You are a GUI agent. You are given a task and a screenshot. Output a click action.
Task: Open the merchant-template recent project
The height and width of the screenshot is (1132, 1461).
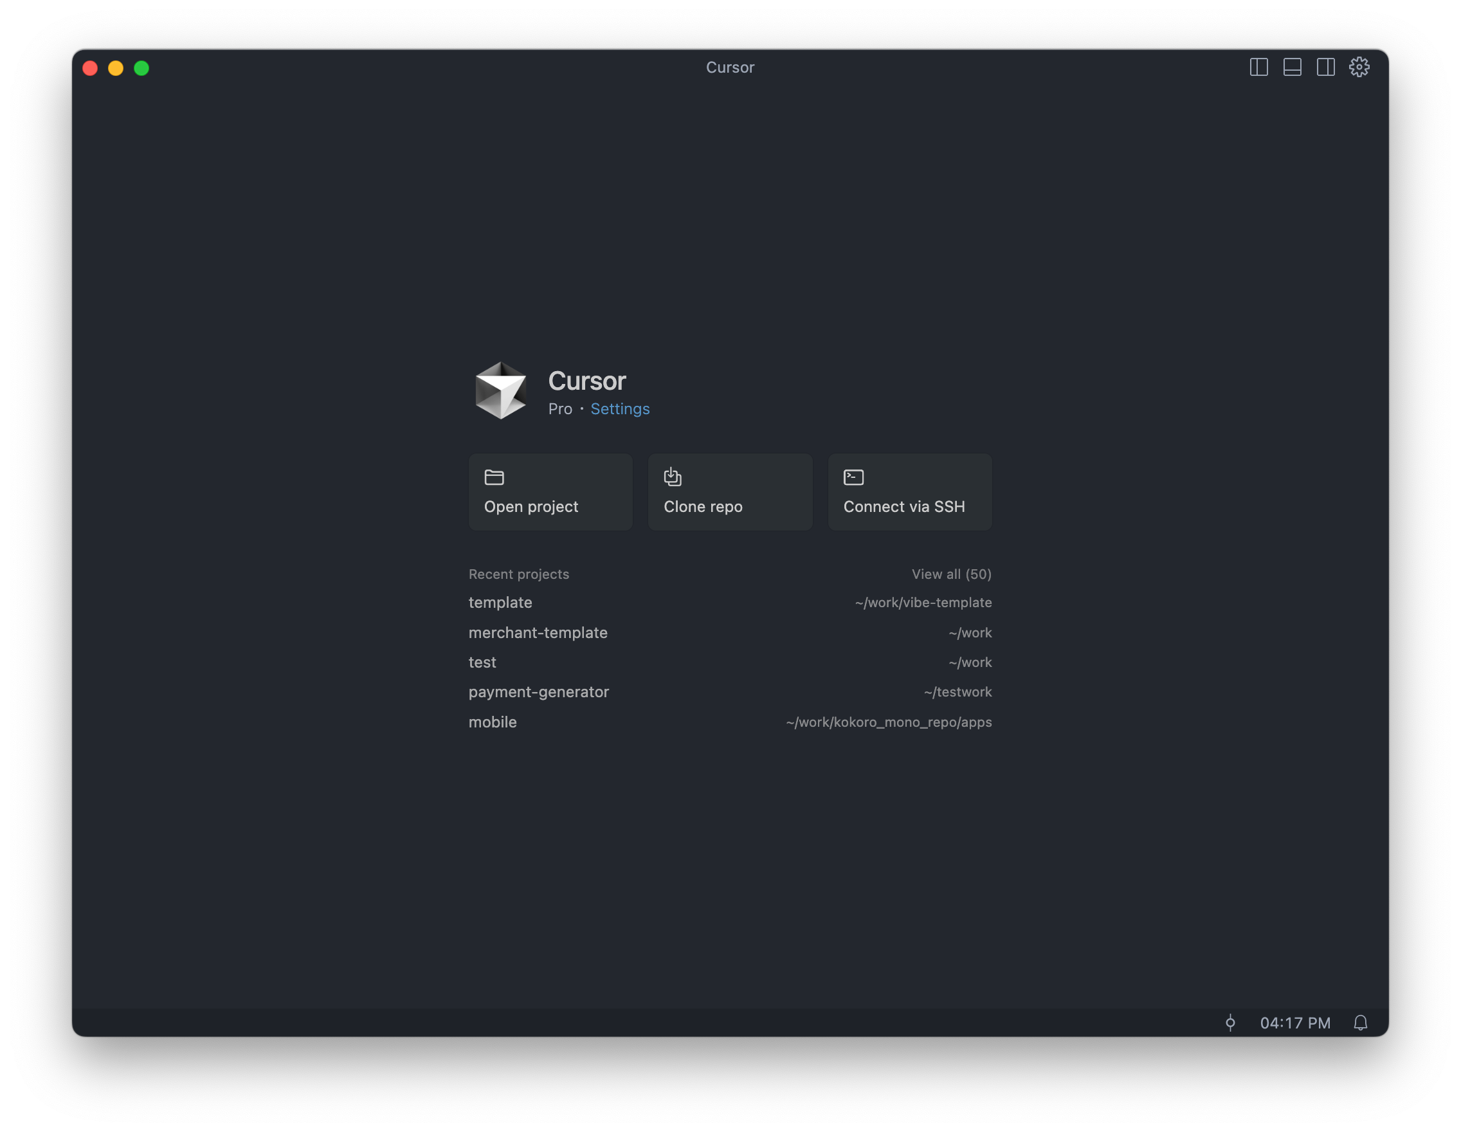click(x=538, y=633)
